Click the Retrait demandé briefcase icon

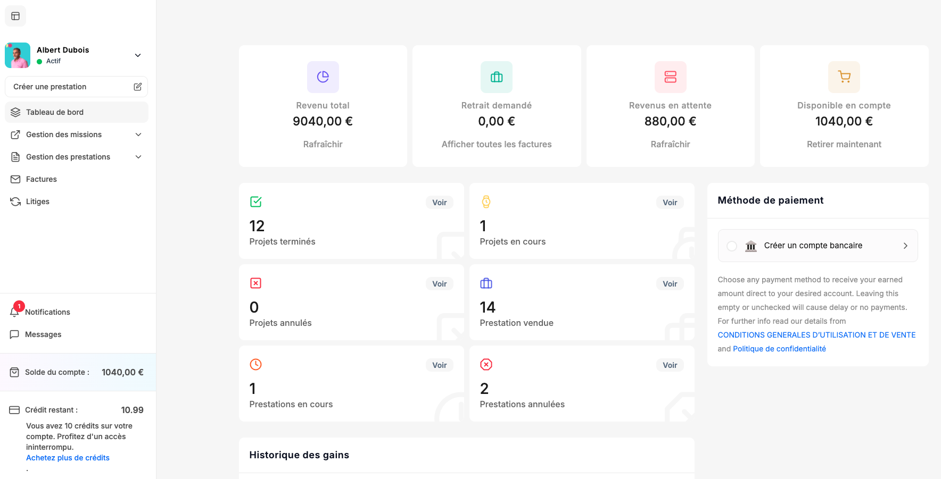[x=496, y=77]
